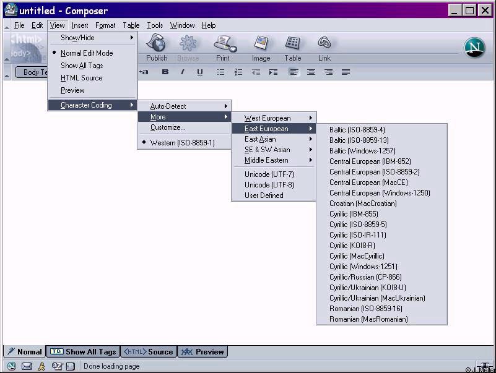Toggle underline formatting
The height and width of the screenshot is (373, 496).
tap(199, 72)
